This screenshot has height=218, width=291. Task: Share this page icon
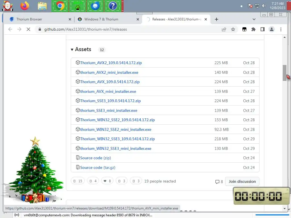pos(224,29)
